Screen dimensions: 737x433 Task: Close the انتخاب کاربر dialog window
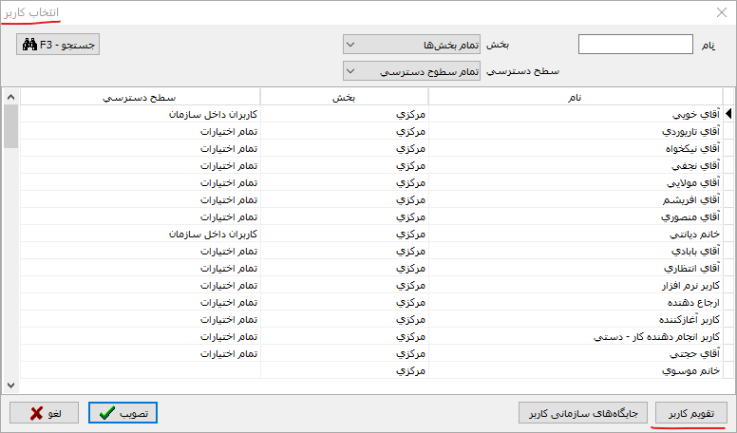coord(719,13)
